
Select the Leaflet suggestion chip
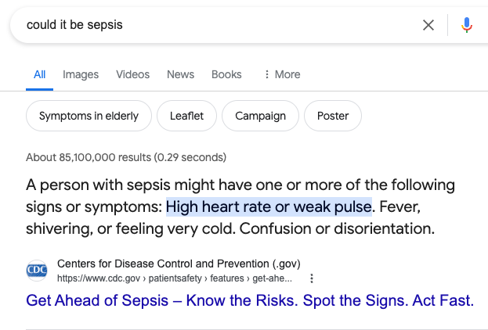click(186, 116)
